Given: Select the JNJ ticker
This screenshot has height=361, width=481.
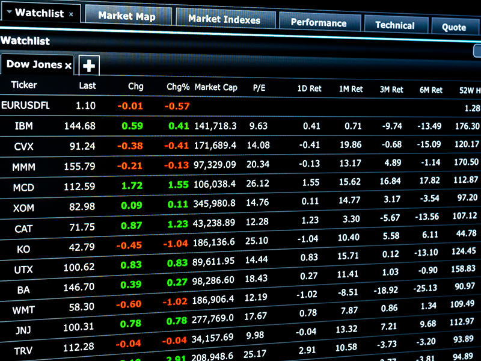Looking at the screenshot, I should tap(23, 330).
